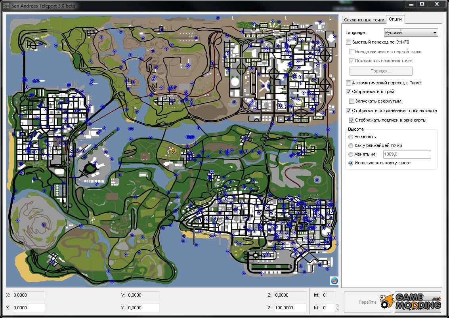
Task: Click the lower Z field showing 100,0000
Action: point(290,308)
